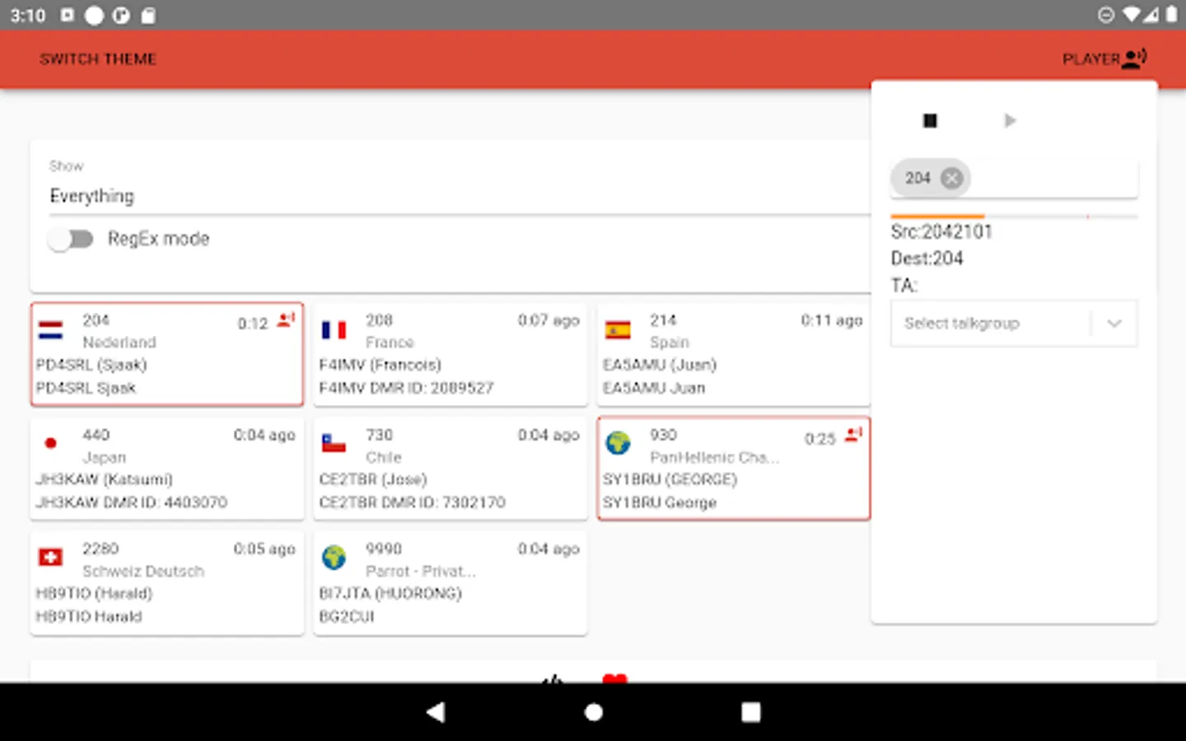Tap the Android back navigation button
The height and width of the screenshot is (741, 1186).
click(x=436, y=712)
